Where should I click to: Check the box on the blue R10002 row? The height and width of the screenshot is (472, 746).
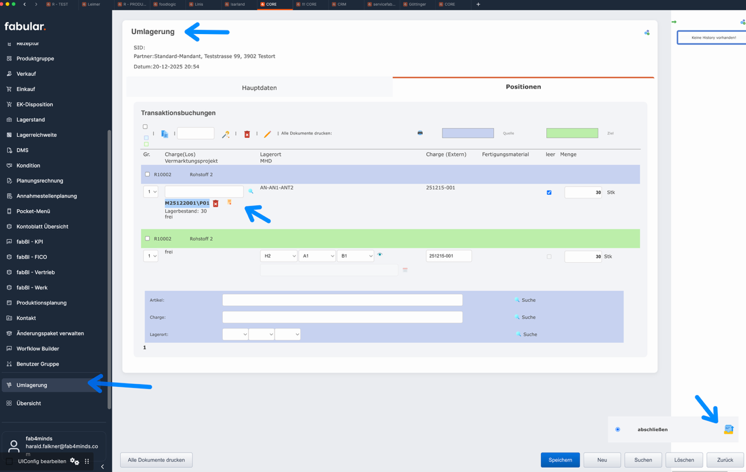pos(148,174)
